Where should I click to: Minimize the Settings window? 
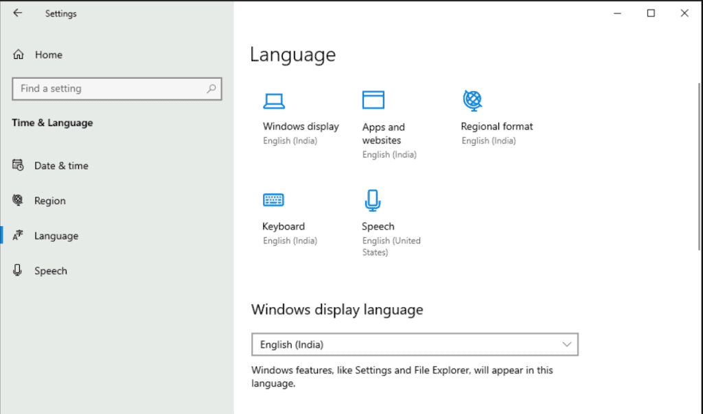(617, 13)
